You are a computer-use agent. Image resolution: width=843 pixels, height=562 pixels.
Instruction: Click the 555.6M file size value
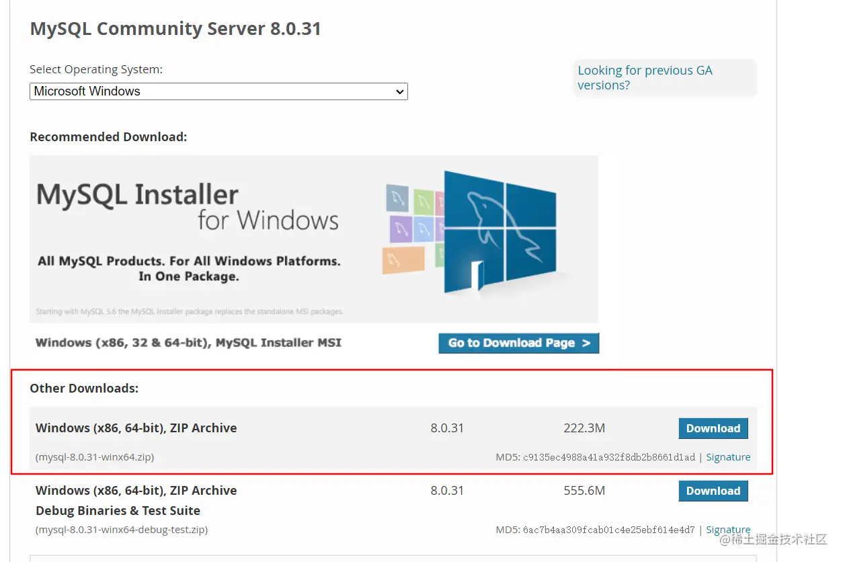click(x=584, y=491)
